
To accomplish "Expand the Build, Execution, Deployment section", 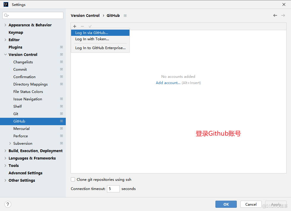I will pyautogui.click(x=5, y=151).
